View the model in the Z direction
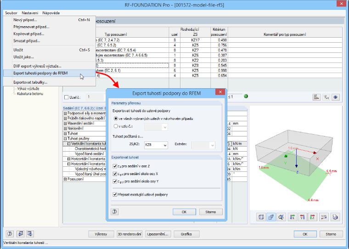This screenshot has width=349, height=249. [x=312, y=217]
